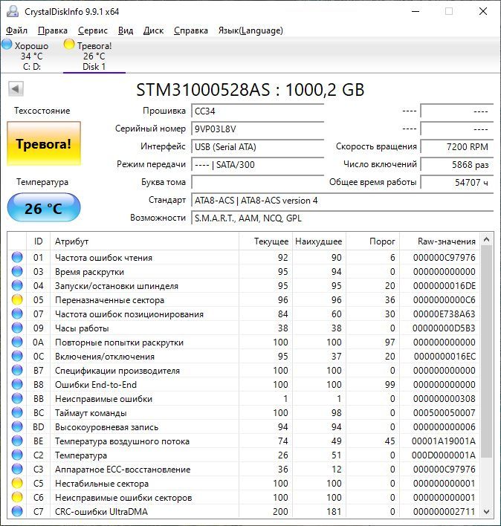
Task: Click the empty Буква тома field
Action: [258, 182]
